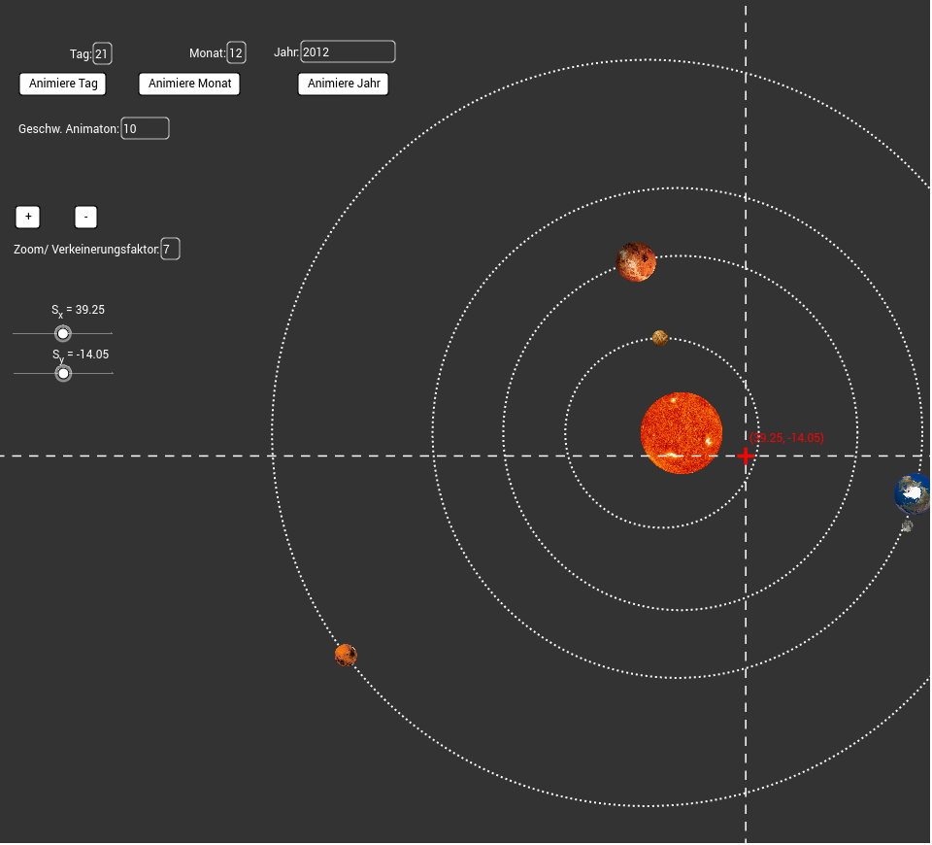Select the Sun image in the center
The height and width of the screenshot is (845, 932).
click(682, 433)
